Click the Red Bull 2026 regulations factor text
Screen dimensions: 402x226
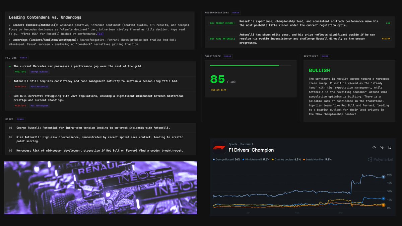[98, 98]
